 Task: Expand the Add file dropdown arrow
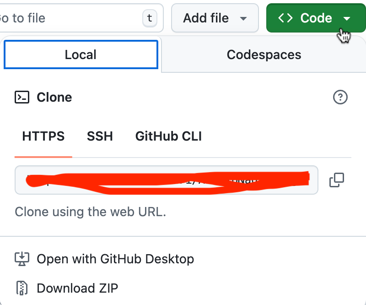pos(243,18)
